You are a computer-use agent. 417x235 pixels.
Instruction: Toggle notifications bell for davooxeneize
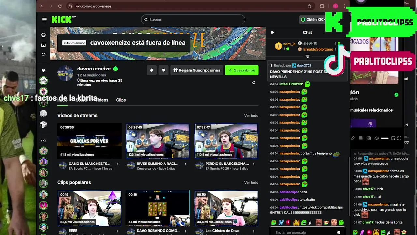(151, 70)
